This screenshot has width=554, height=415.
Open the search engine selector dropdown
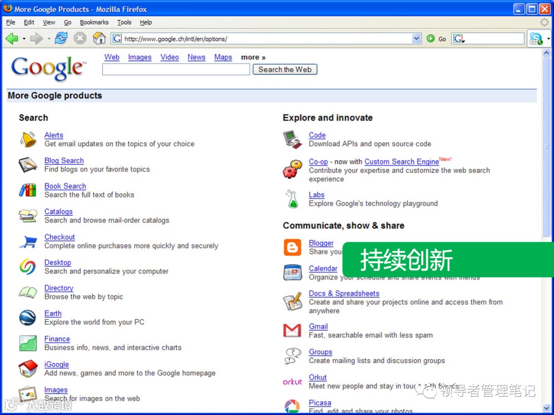pos(459,39)
